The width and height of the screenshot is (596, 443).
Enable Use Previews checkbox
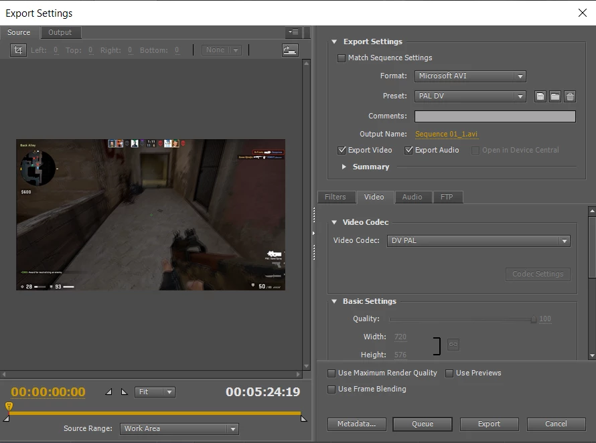click(449, 373)
